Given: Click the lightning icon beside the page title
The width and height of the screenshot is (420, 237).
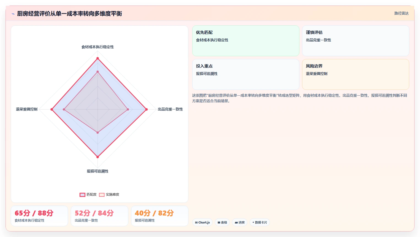Looking at the screenshot, I should point(13,14).
